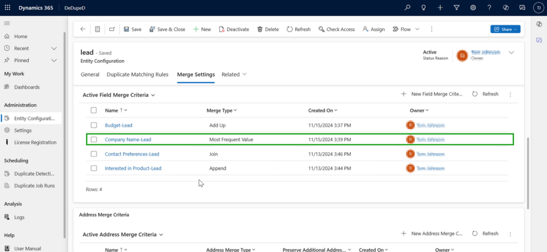Switch to the Duplicate Matching Rules tab

coord(137,74)
